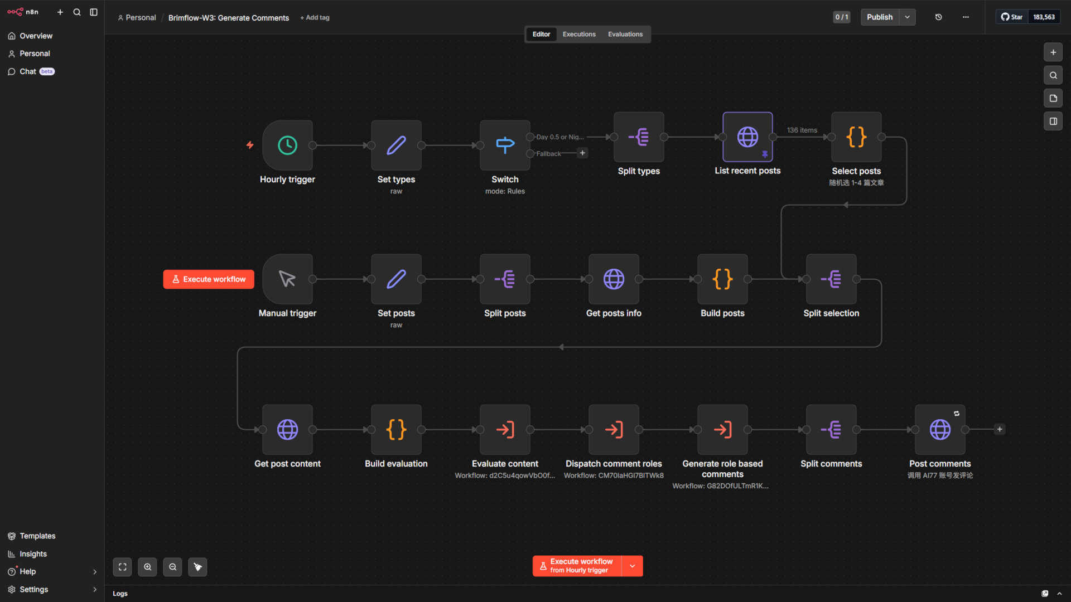Toggle tidy up nodes button

tap(197, 567)
